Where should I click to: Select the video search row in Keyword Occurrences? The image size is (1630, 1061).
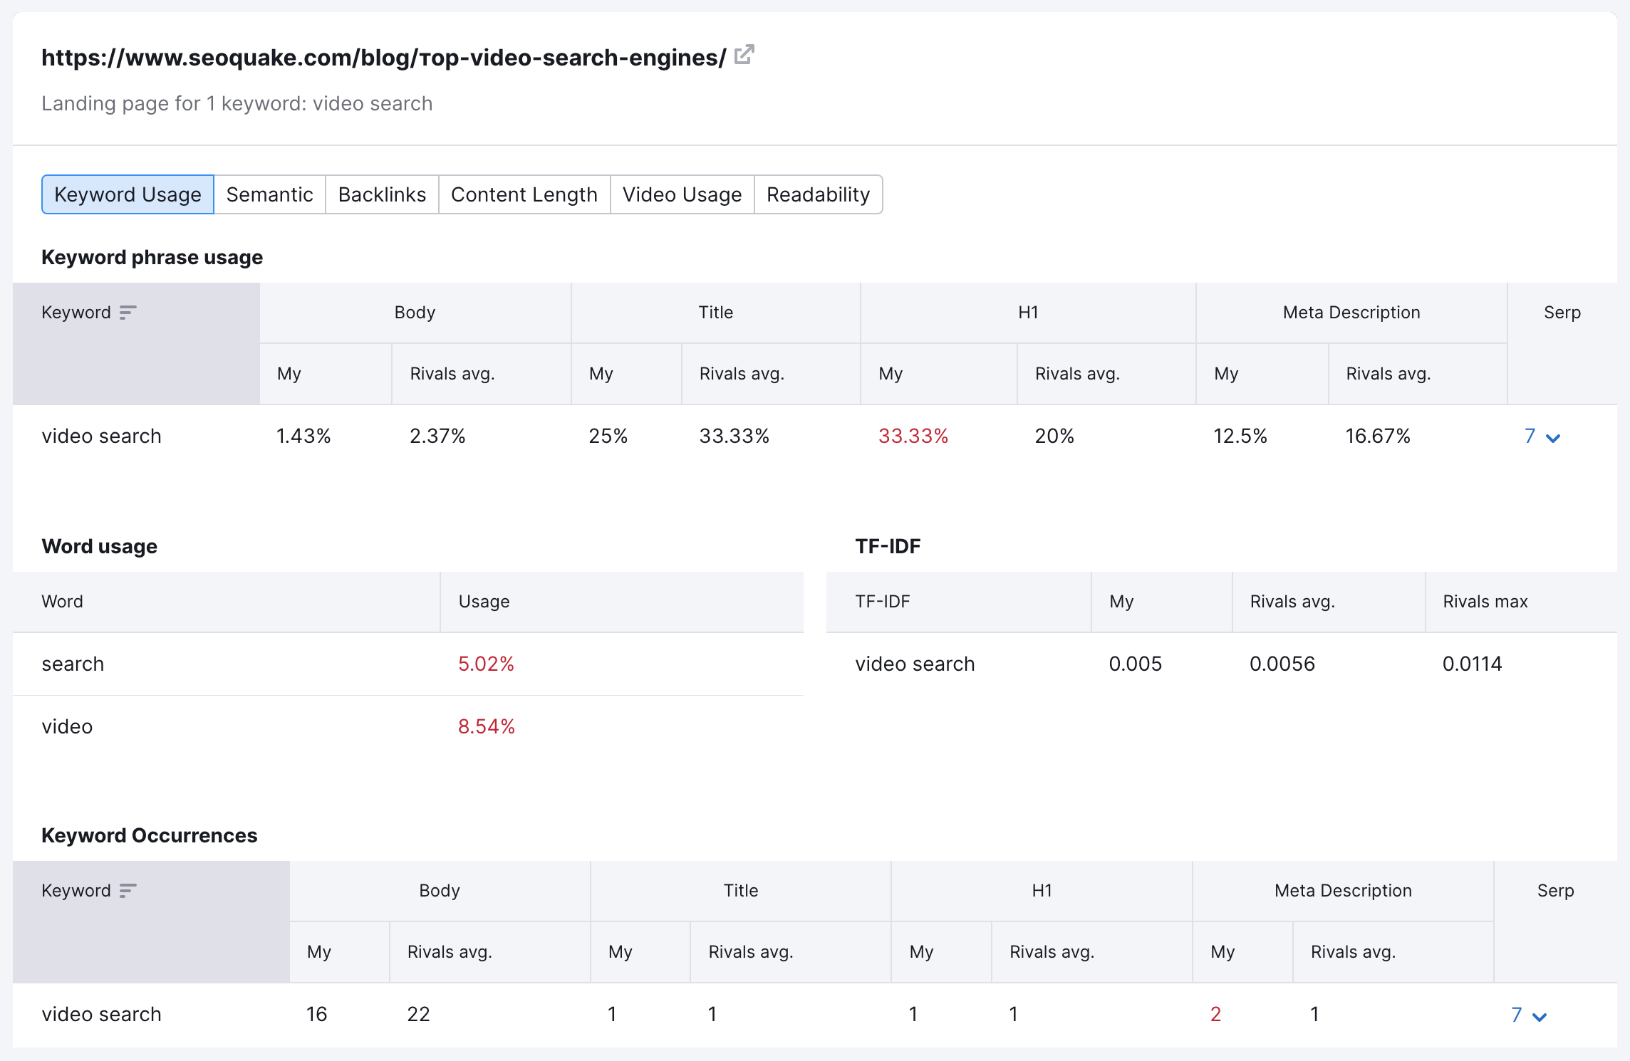[101, 1015]
